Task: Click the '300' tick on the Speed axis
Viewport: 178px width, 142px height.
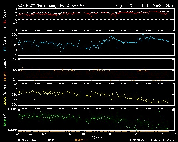Action: pos(14,105)
